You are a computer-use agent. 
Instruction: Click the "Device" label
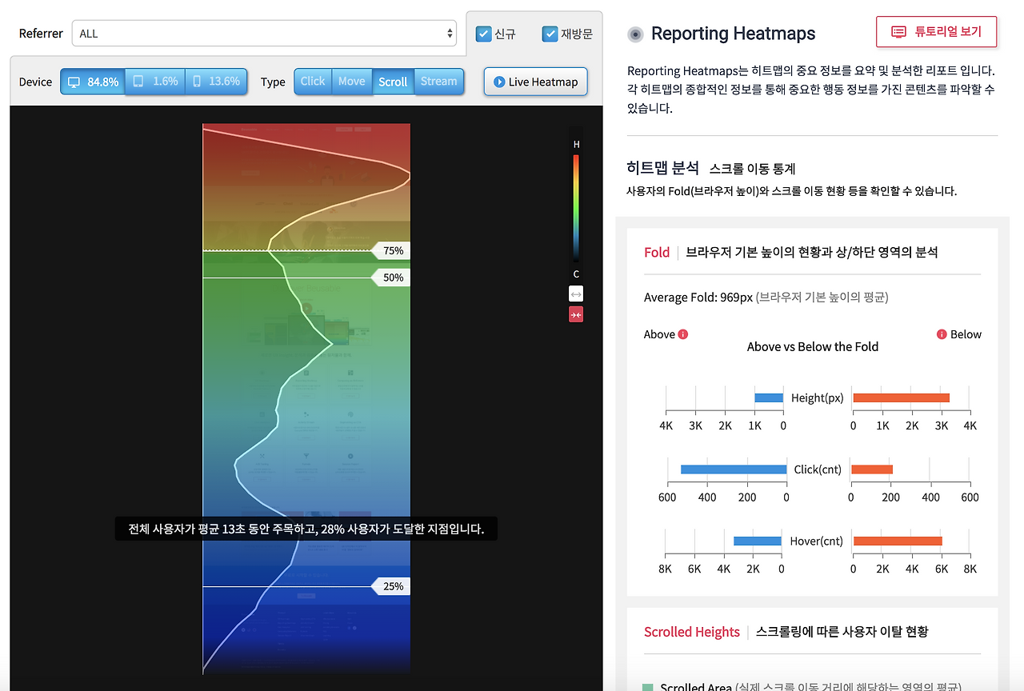(35, 82)
